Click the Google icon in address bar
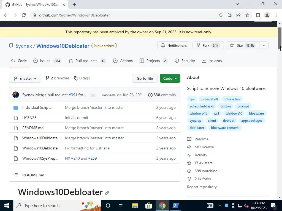The height and width of the screenshot is (211, 282). tap(221, 15)
